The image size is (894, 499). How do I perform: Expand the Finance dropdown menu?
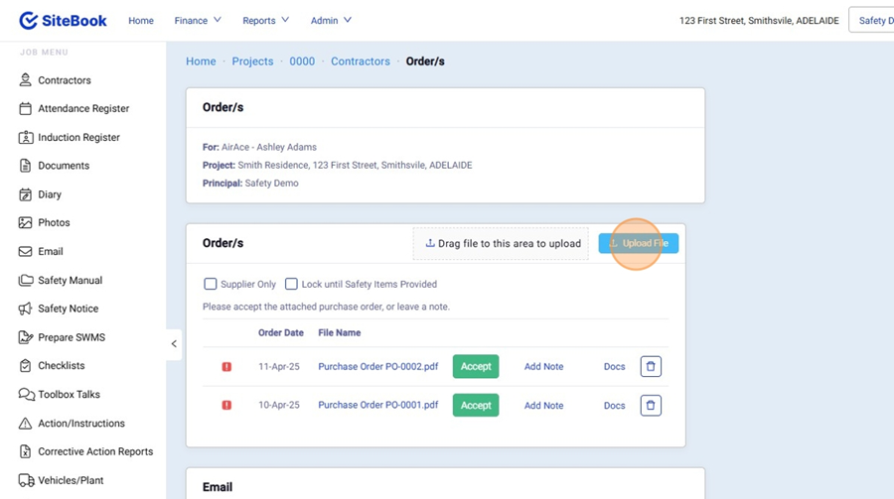pyautogui.click(x=198, y=21)
